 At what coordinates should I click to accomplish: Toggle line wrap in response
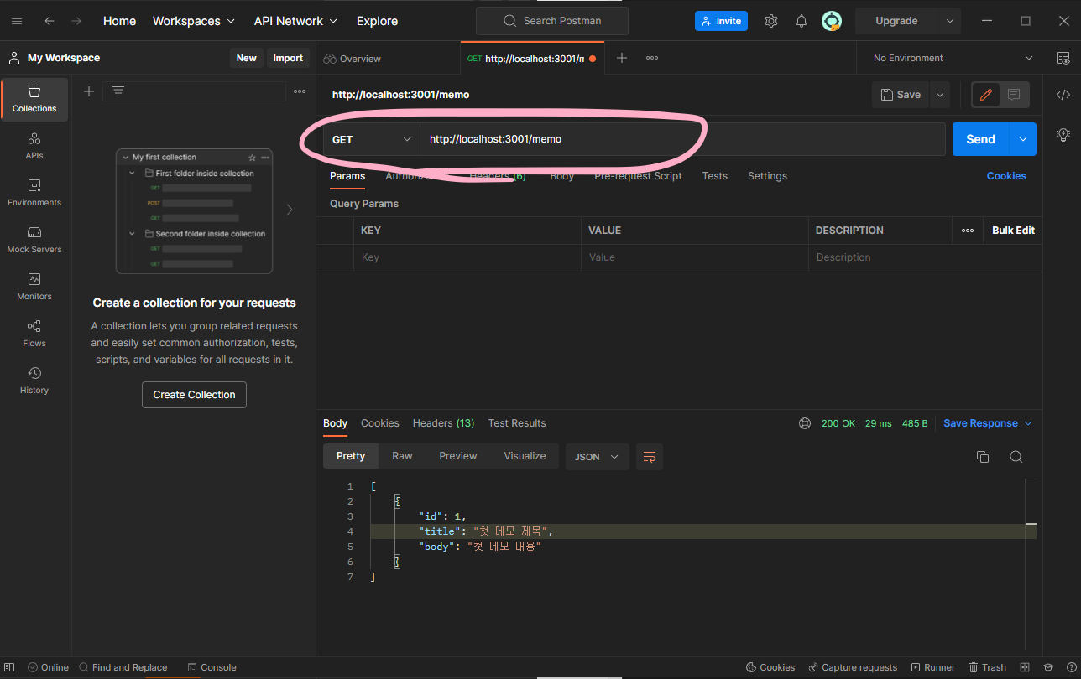pos(650,457)
